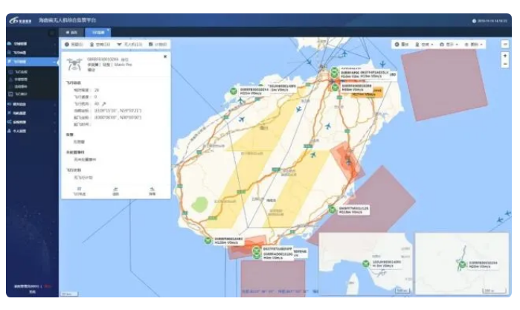Image resolution: width=520 pixels, height=310 pixels.
Task: Zoom in the map with plus button
Action: pyautogui.click(x=505, y=56)
